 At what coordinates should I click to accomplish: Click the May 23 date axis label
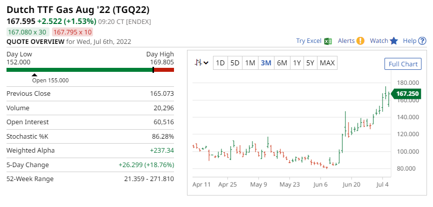pyautogui.click(x=289, y=185)
